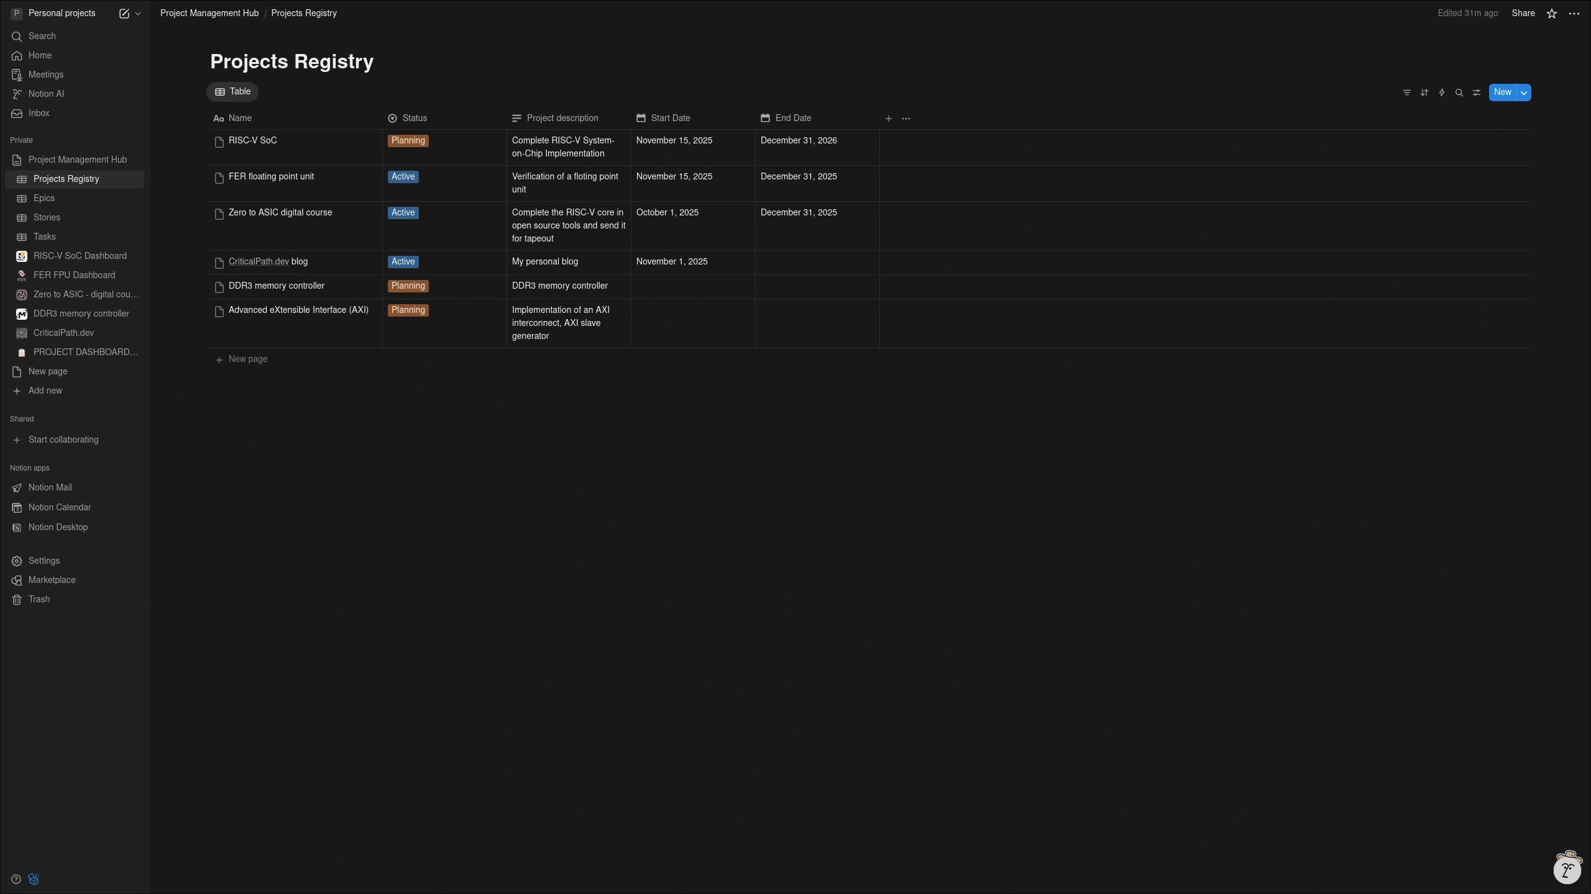Screen dimensions: 1591x894
Task: Click the Active status of FER floating point unit
Action: (x=403, y=177)
